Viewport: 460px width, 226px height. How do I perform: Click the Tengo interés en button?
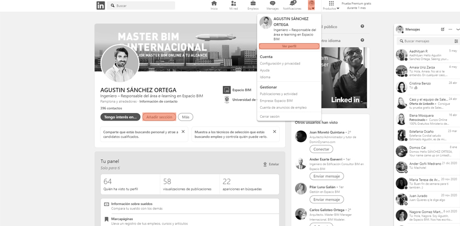120,117
